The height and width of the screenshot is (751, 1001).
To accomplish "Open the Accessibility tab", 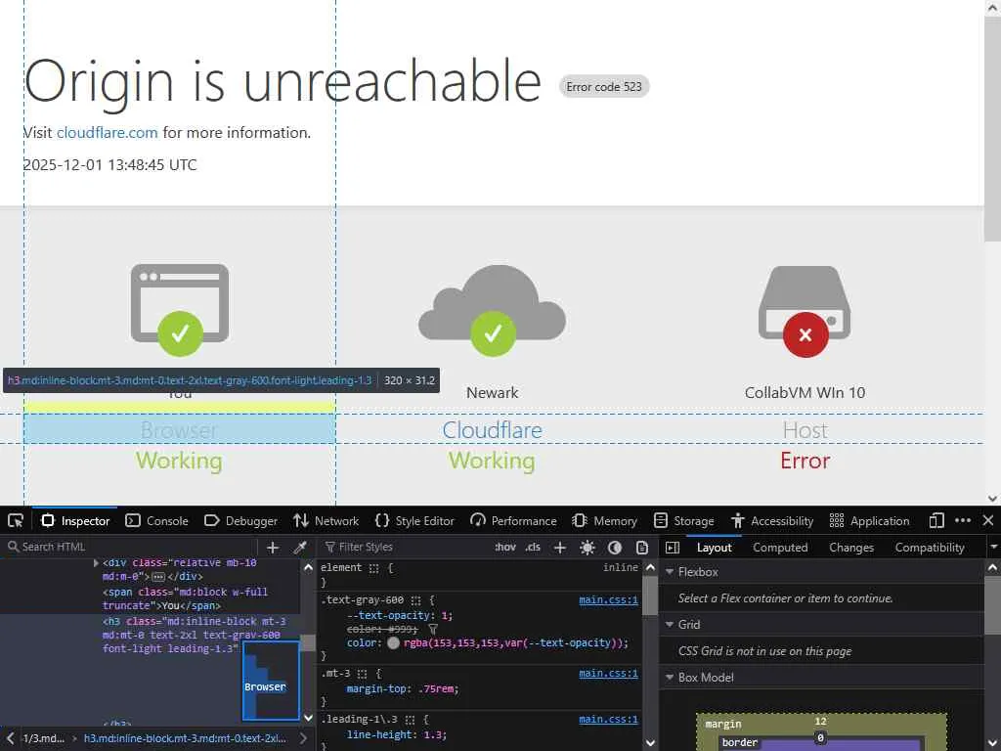I will pyautogui.click(x=772, y=520).
